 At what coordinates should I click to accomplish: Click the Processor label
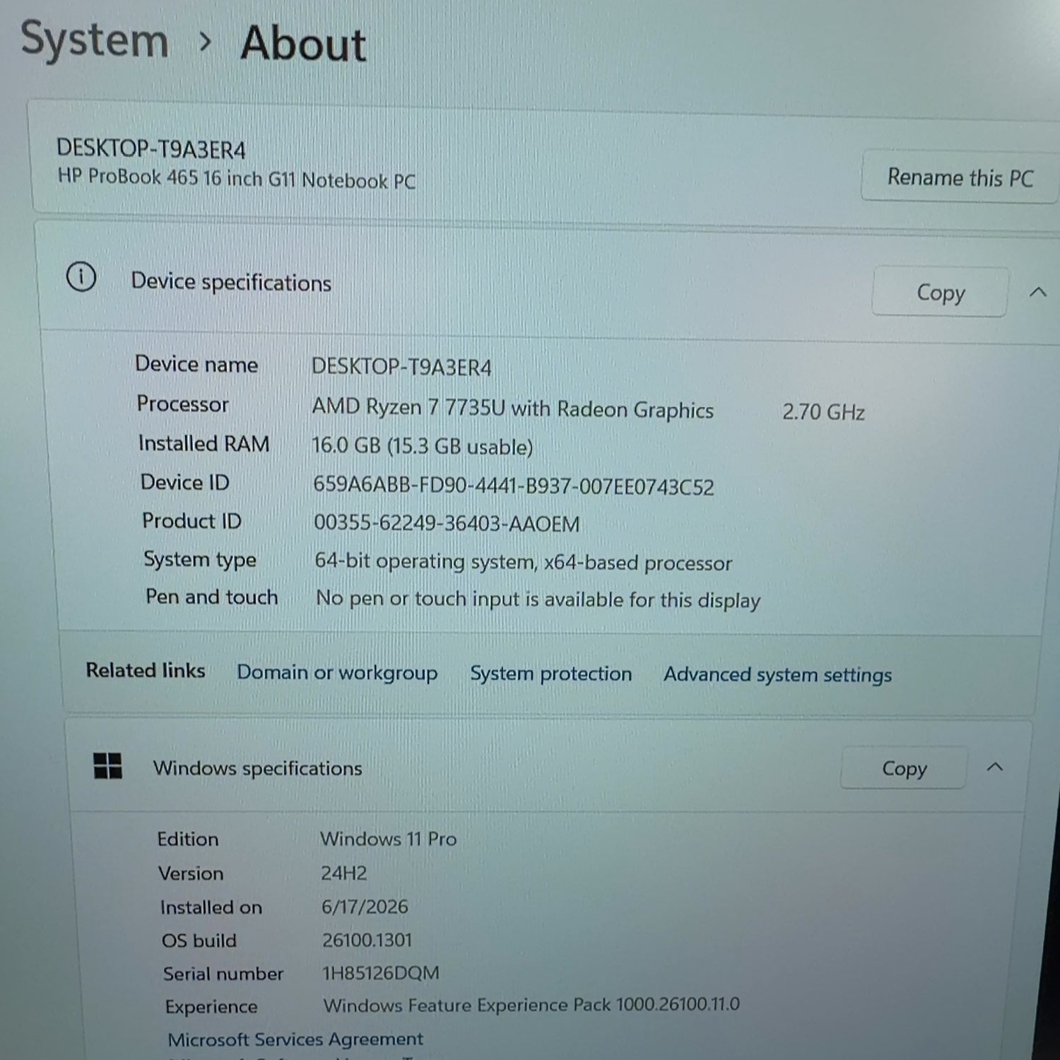pos(183,404)
